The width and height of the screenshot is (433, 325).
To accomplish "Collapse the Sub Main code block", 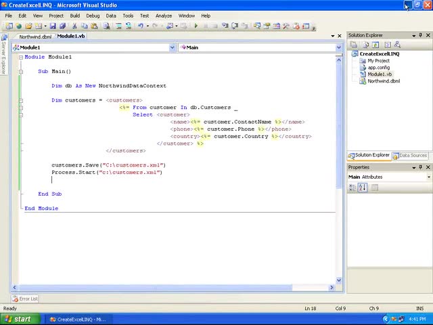I will (x=20, y=71).
